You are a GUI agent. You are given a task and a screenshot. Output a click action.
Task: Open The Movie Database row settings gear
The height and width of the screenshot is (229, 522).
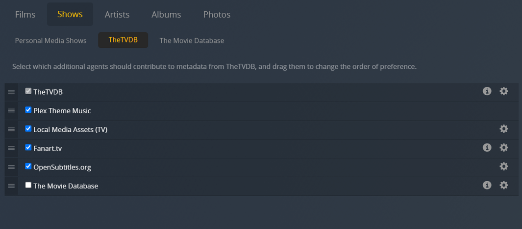[504, 185]
